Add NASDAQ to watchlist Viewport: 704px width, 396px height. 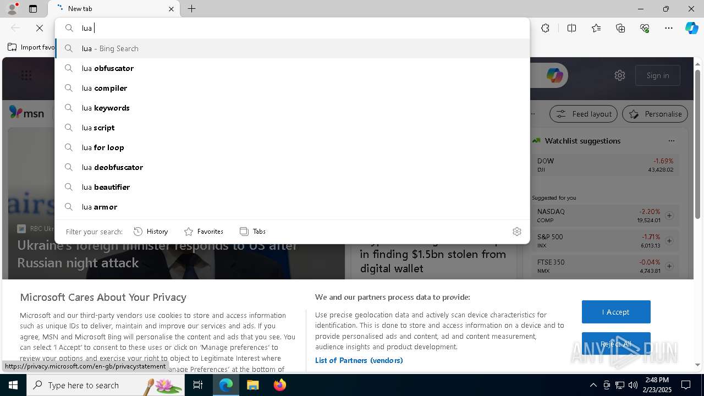coord(669,216)
